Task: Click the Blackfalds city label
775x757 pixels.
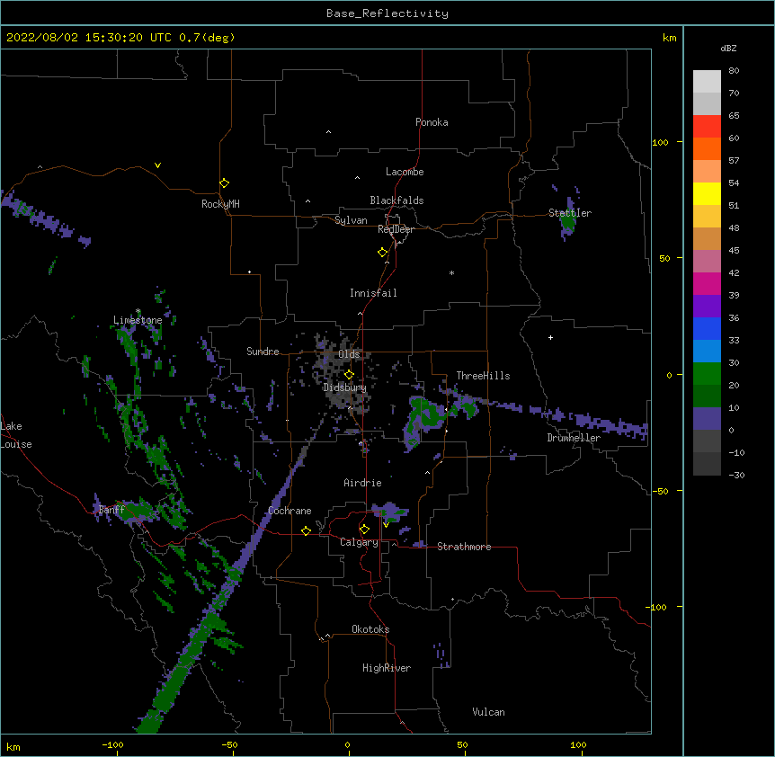Action: pos(396,200)
